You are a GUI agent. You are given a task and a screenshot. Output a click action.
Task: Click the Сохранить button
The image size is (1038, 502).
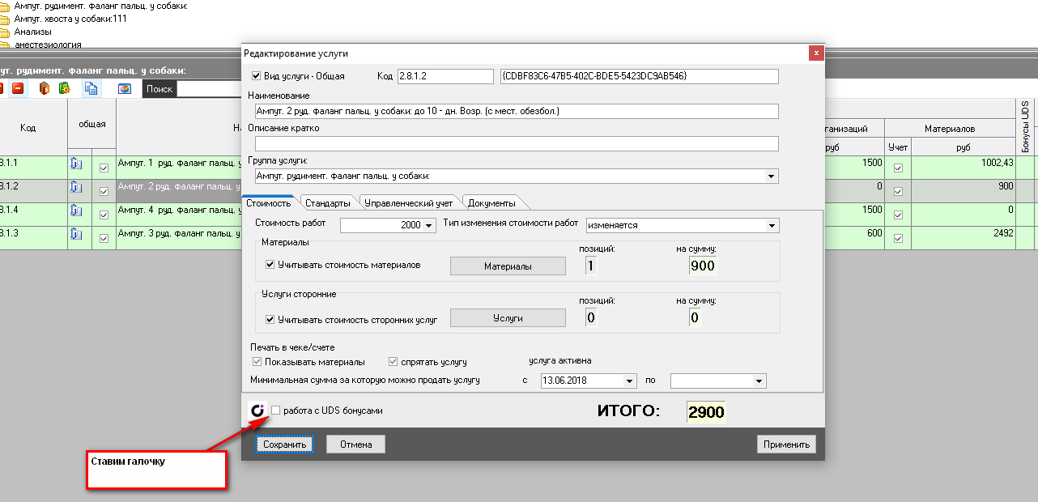pos(284,445)
